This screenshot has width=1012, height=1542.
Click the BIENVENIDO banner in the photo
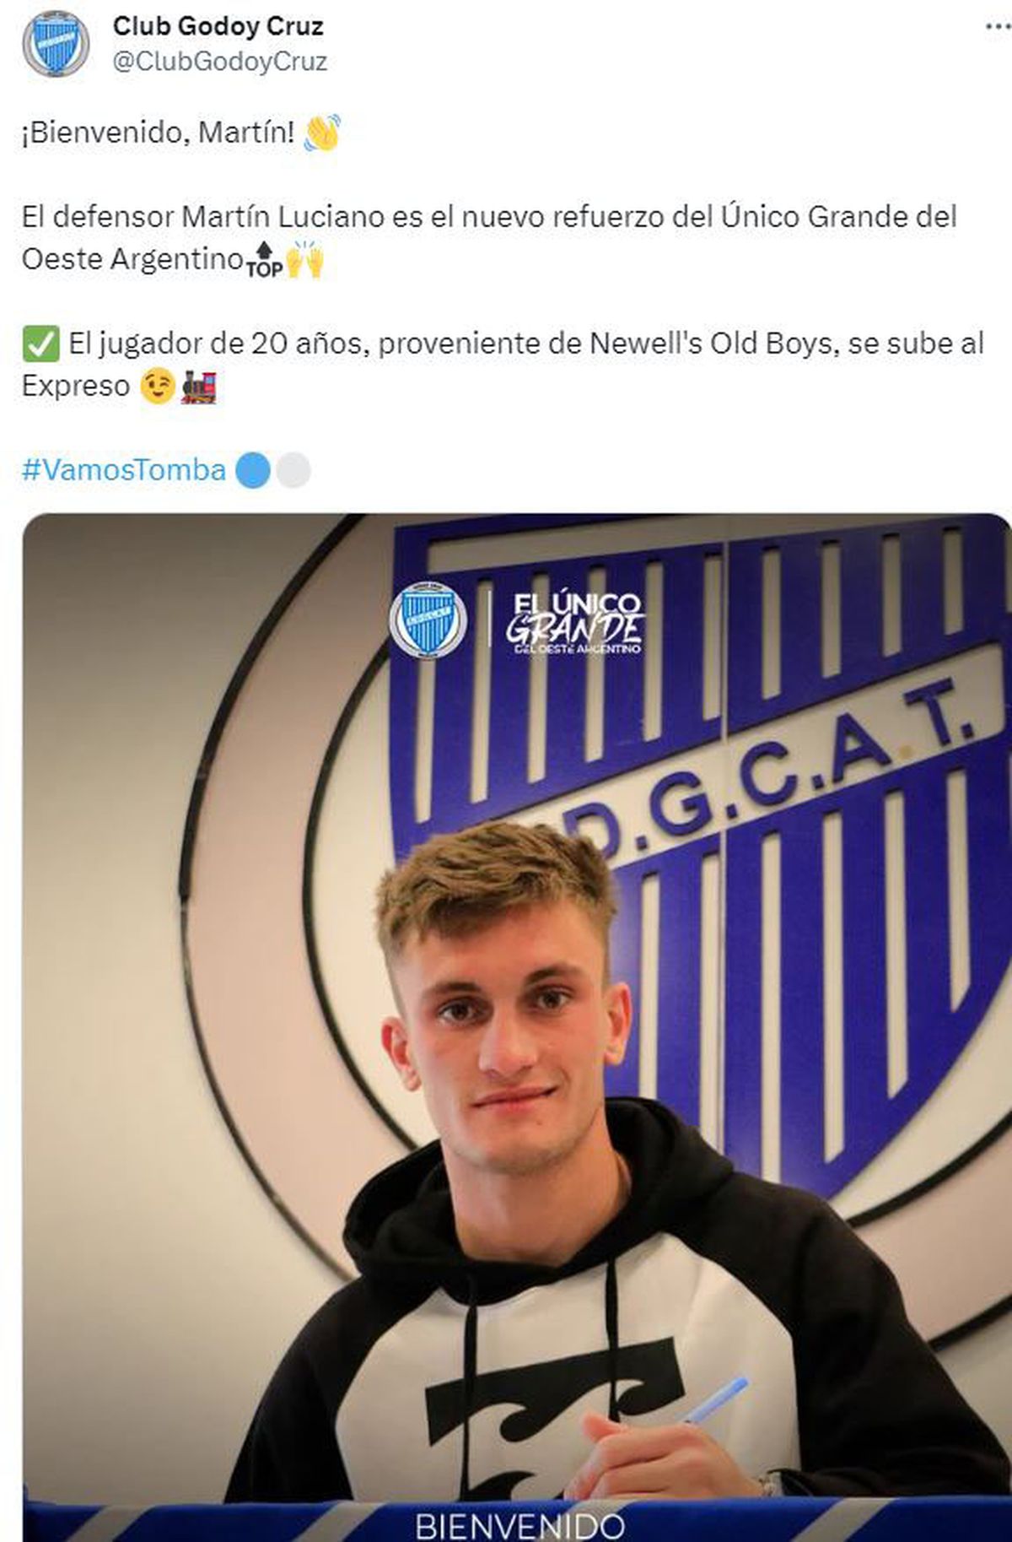point(520,1525)
